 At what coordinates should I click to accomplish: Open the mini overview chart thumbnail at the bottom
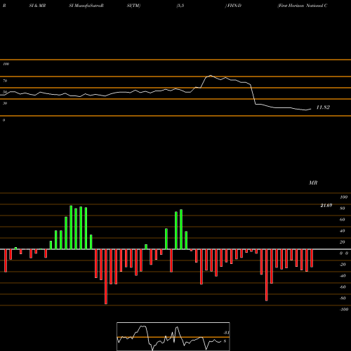[x=173, y=336]
